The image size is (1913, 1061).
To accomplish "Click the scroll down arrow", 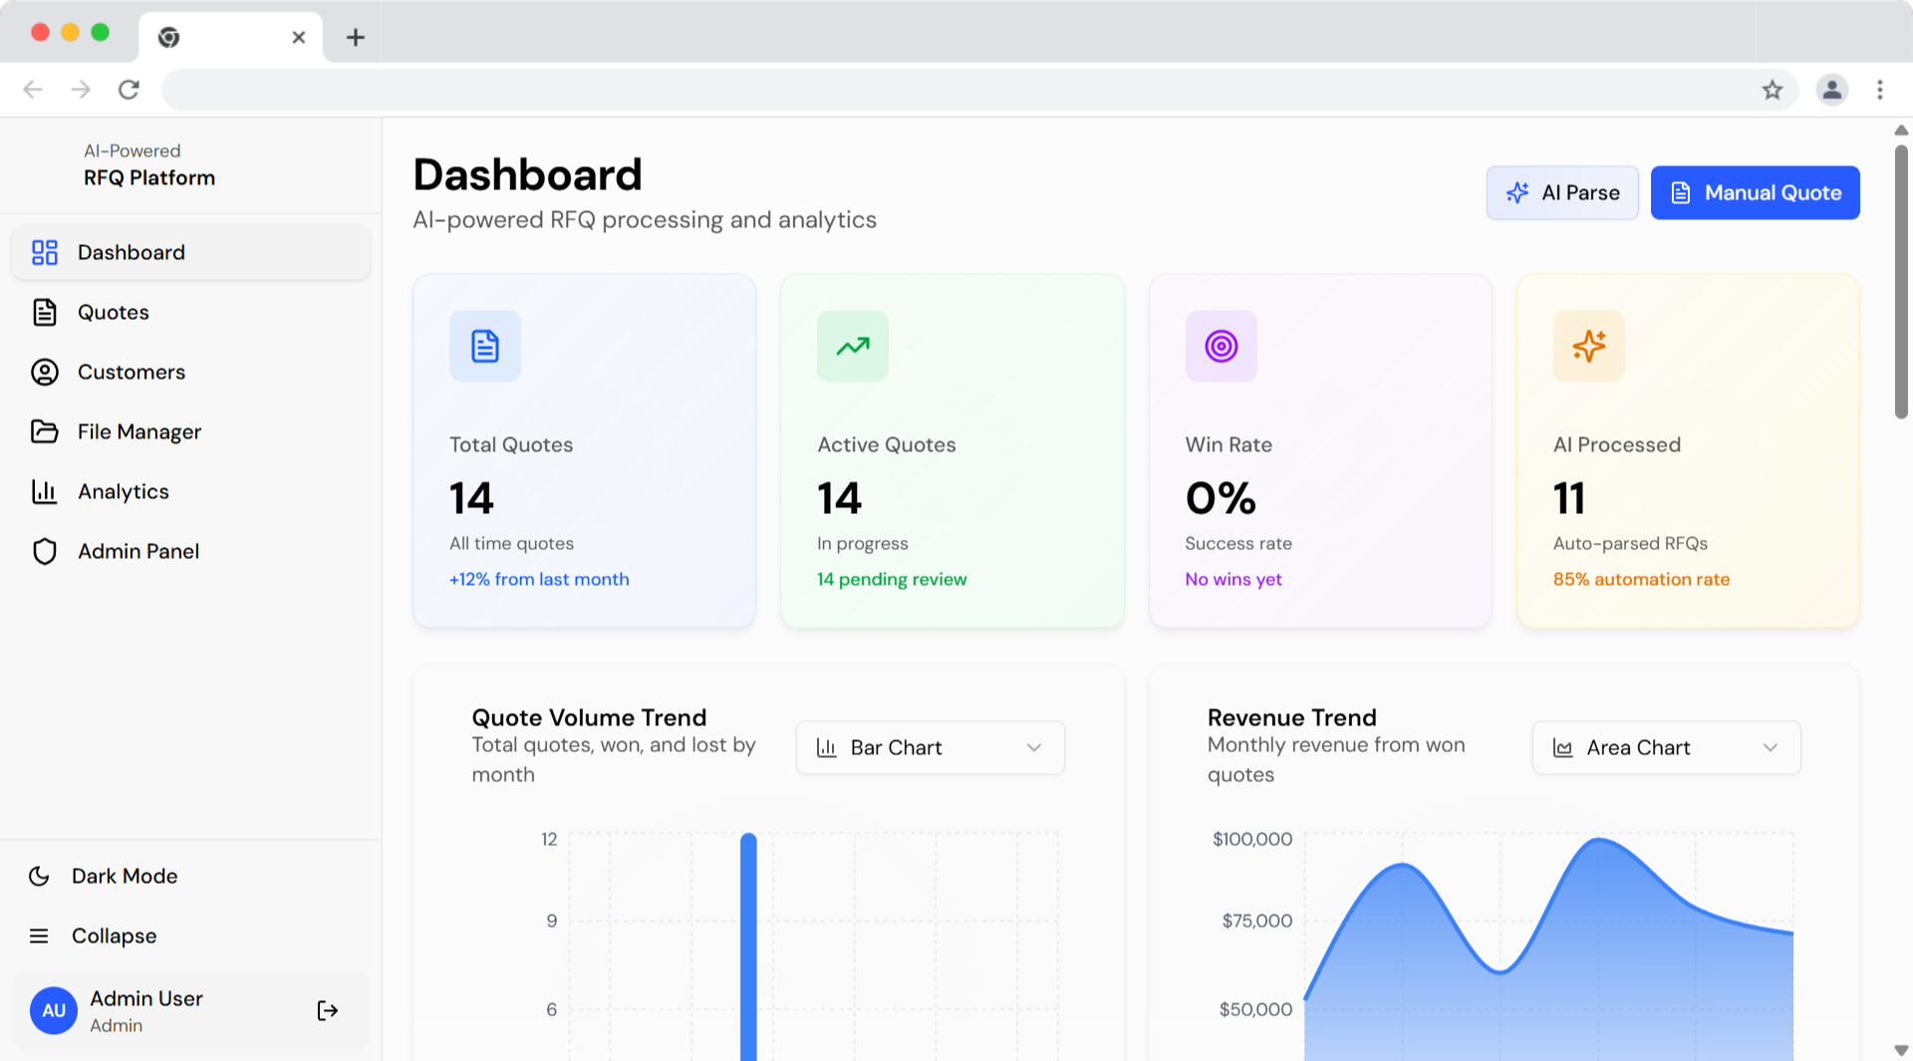I will (x=1901, y=1050).
